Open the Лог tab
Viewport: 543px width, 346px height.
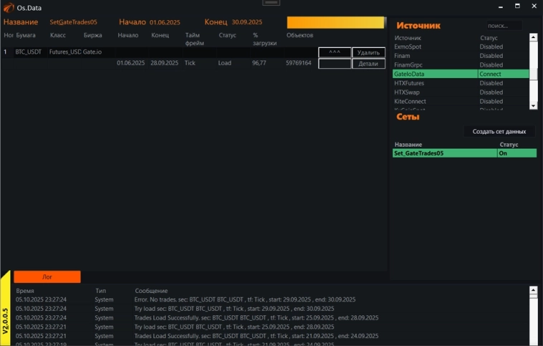point(47,277)
